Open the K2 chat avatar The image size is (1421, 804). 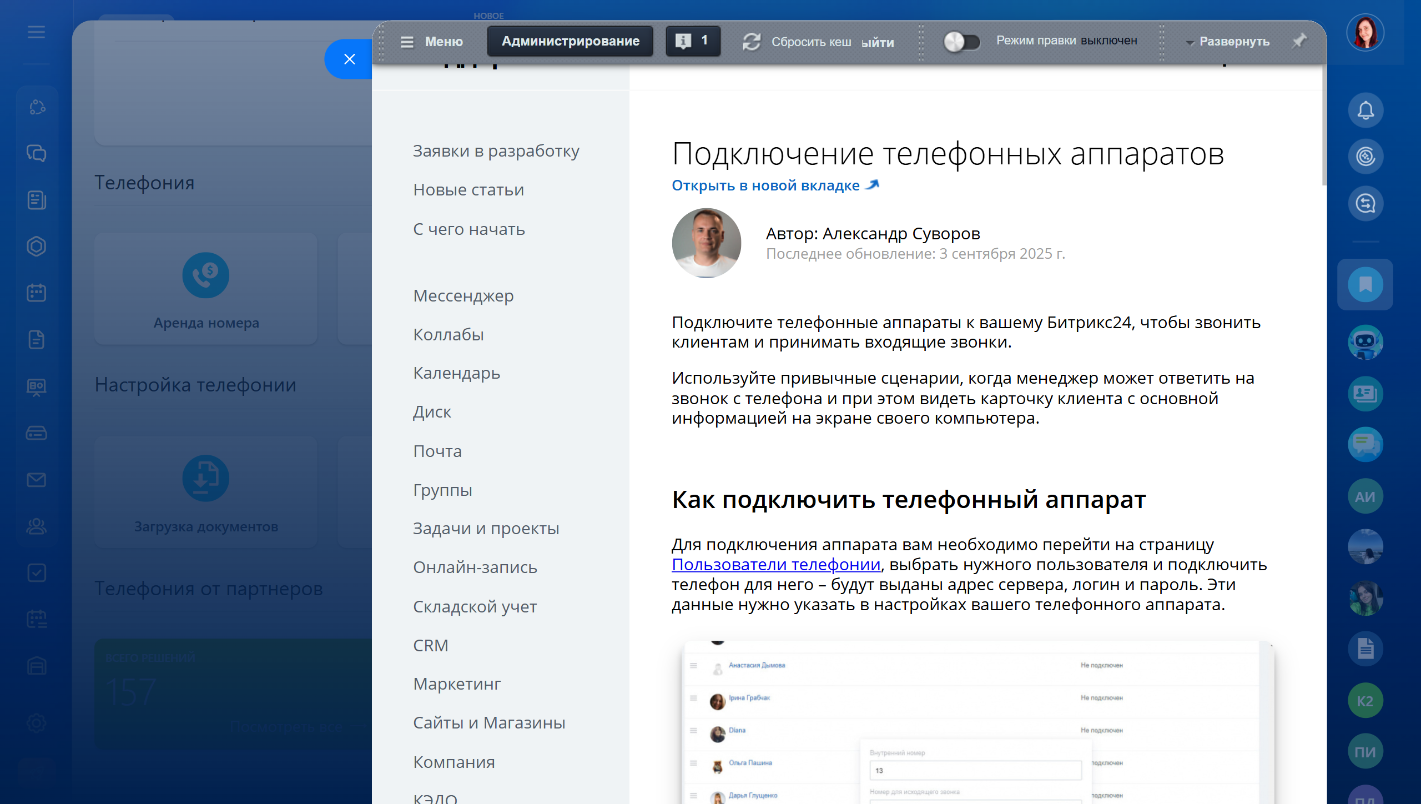(x=1365, y=700)
